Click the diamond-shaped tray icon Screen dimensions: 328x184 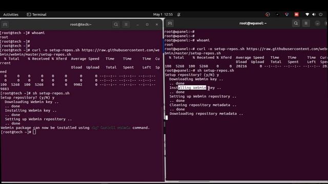287,14
